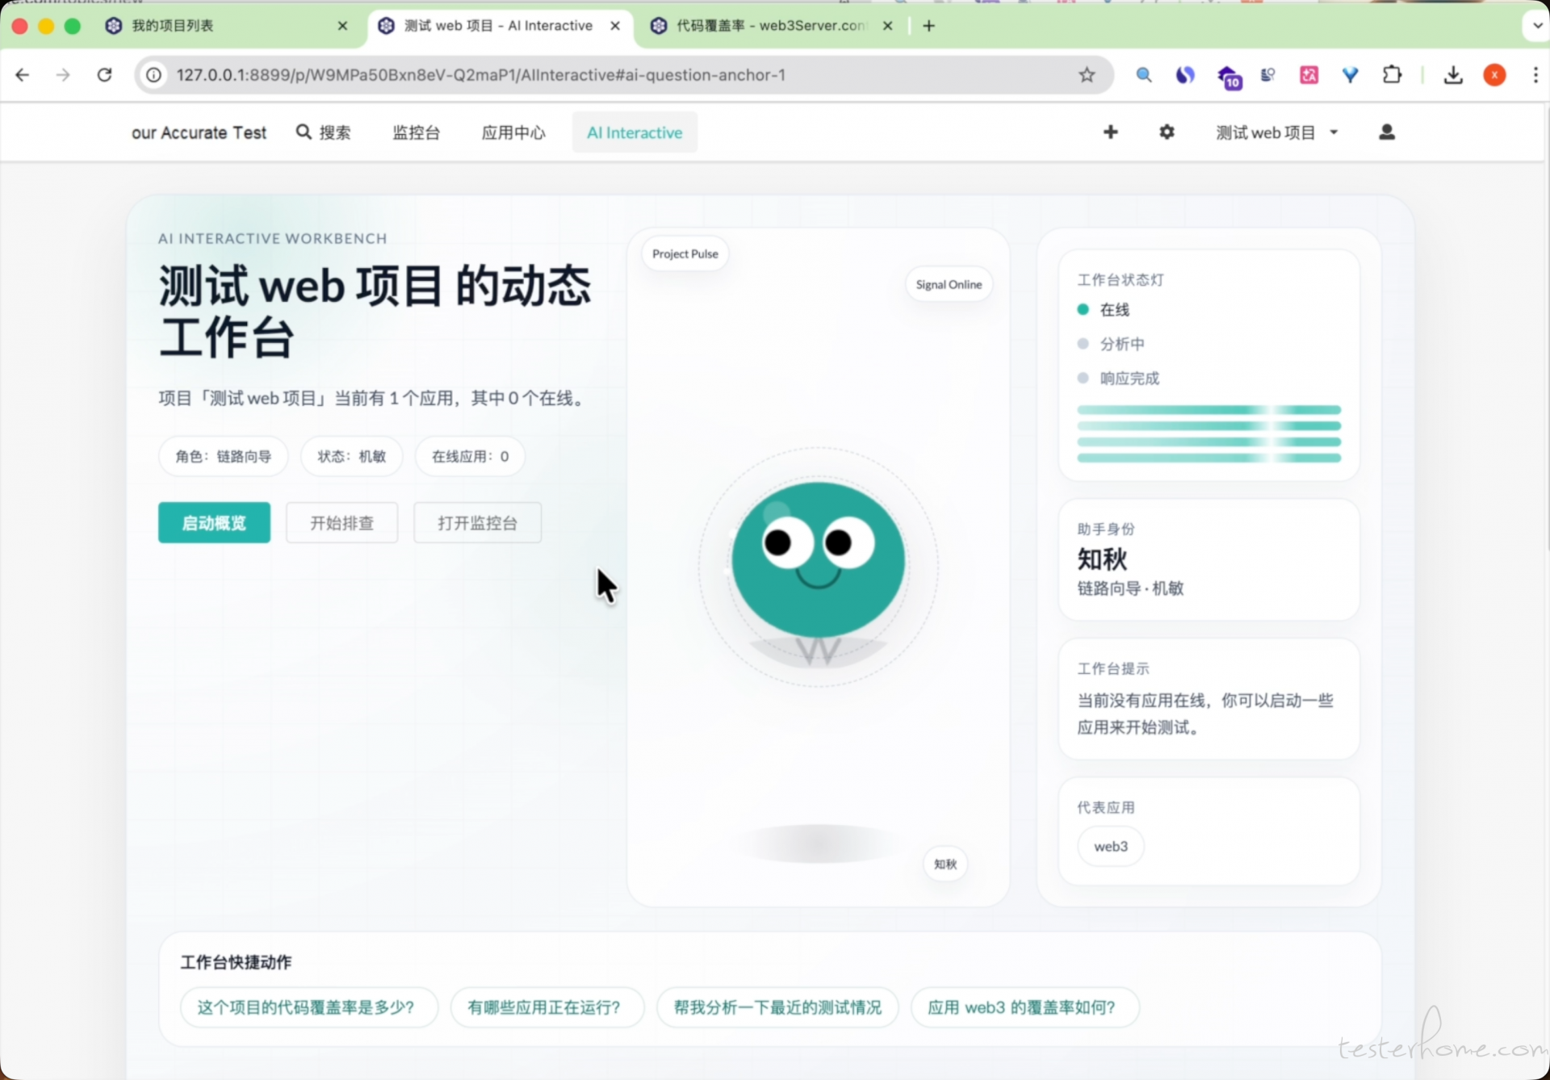Click 有哪些应用正在运行? quick action

click(x=547, y=1007)
